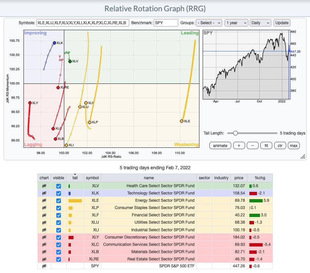Toggle visible checkbox for XLC
310x273 pixels.
(59, 245)
